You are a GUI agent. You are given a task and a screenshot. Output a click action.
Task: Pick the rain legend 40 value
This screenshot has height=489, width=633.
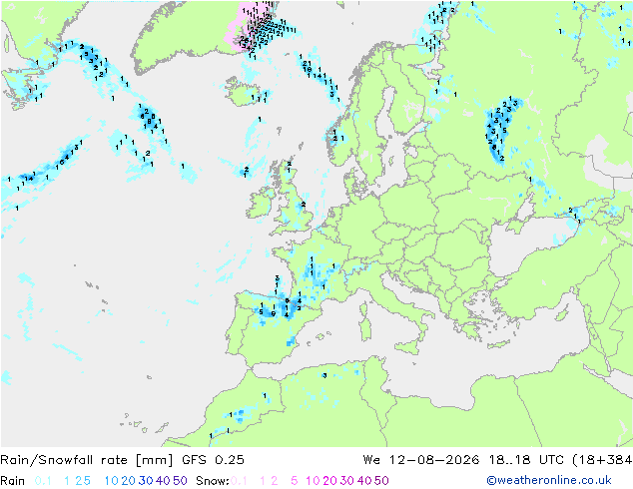[x=163, y=481]
